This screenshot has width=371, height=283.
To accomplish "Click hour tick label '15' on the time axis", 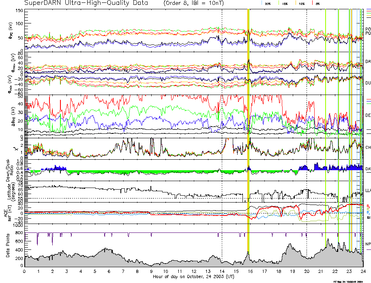I will 236,271.
